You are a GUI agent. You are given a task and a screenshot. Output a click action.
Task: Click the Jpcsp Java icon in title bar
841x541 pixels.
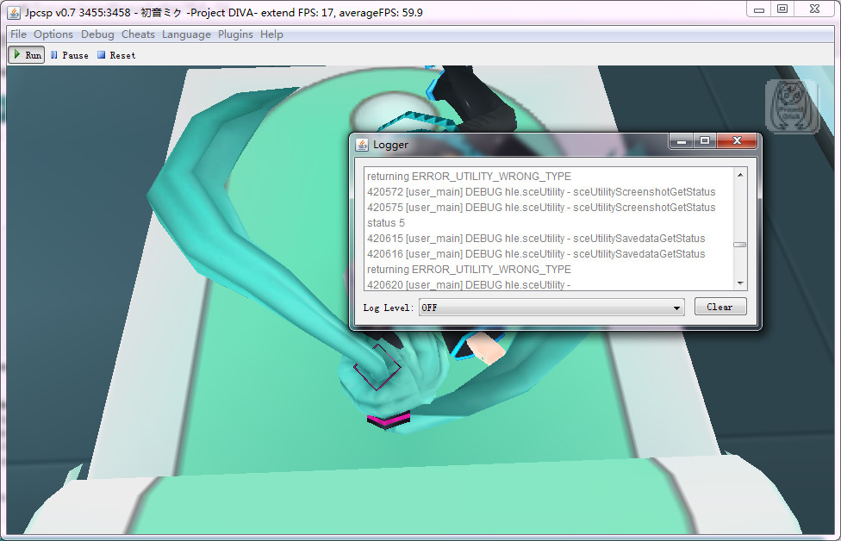(x=14, y=12)
